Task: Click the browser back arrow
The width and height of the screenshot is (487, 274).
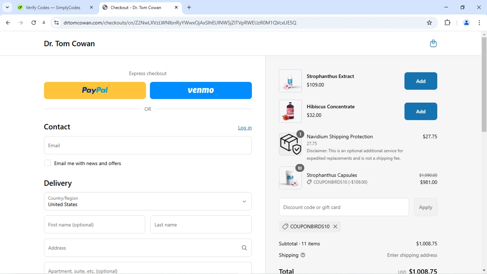Action: [x=8, y=23]
